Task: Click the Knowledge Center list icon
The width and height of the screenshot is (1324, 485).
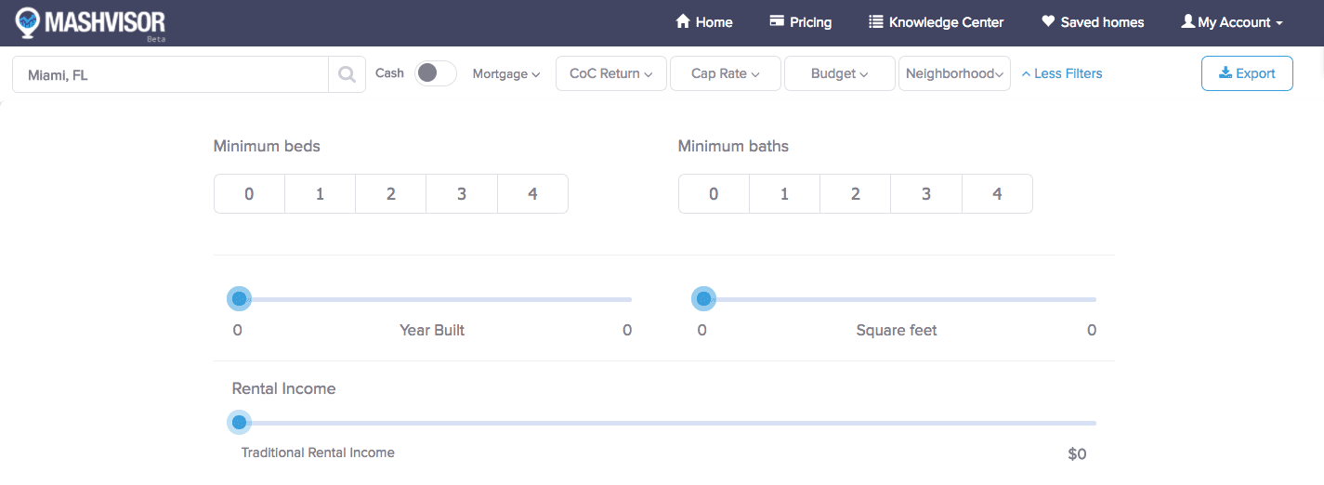Action: point(875,21)
